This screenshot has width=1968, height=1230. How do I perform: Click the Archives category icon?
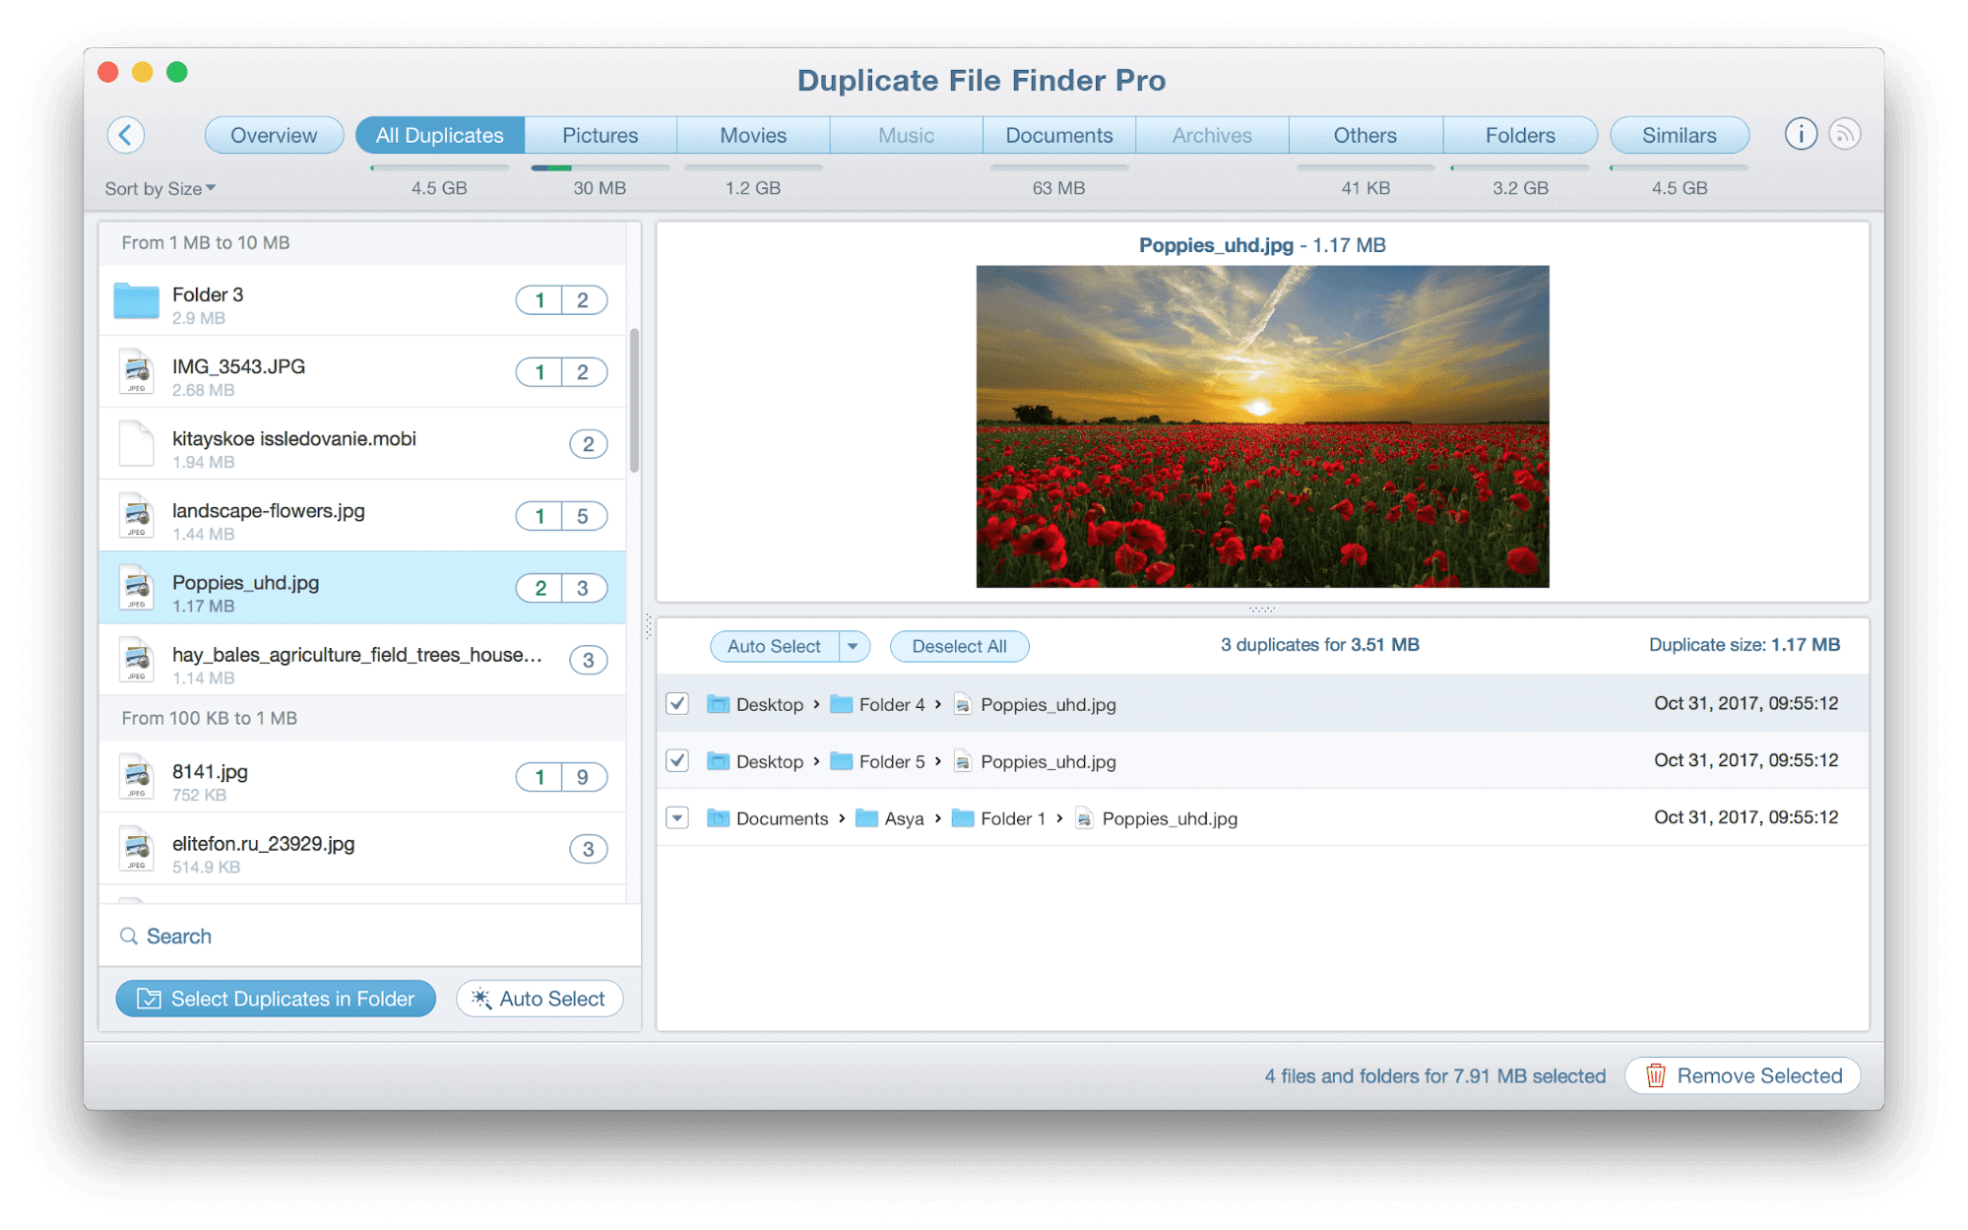pyautogui.click(x=1209, y=135)
